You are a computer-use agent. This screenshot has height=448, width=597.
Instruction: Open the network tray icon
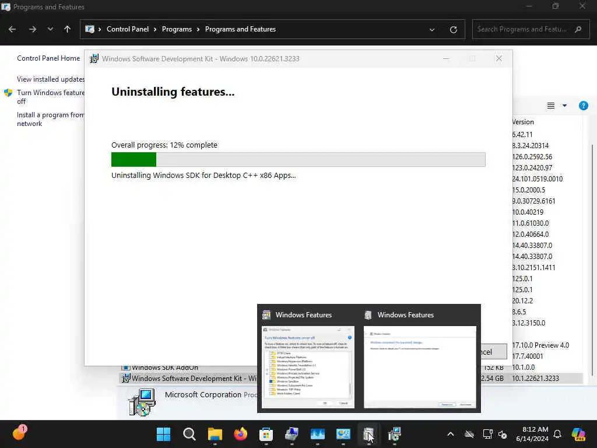[487, 434]
